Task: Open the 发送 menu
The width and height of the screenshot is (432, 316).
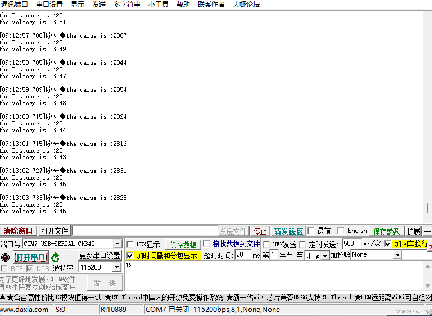Action: pos(99,5)
